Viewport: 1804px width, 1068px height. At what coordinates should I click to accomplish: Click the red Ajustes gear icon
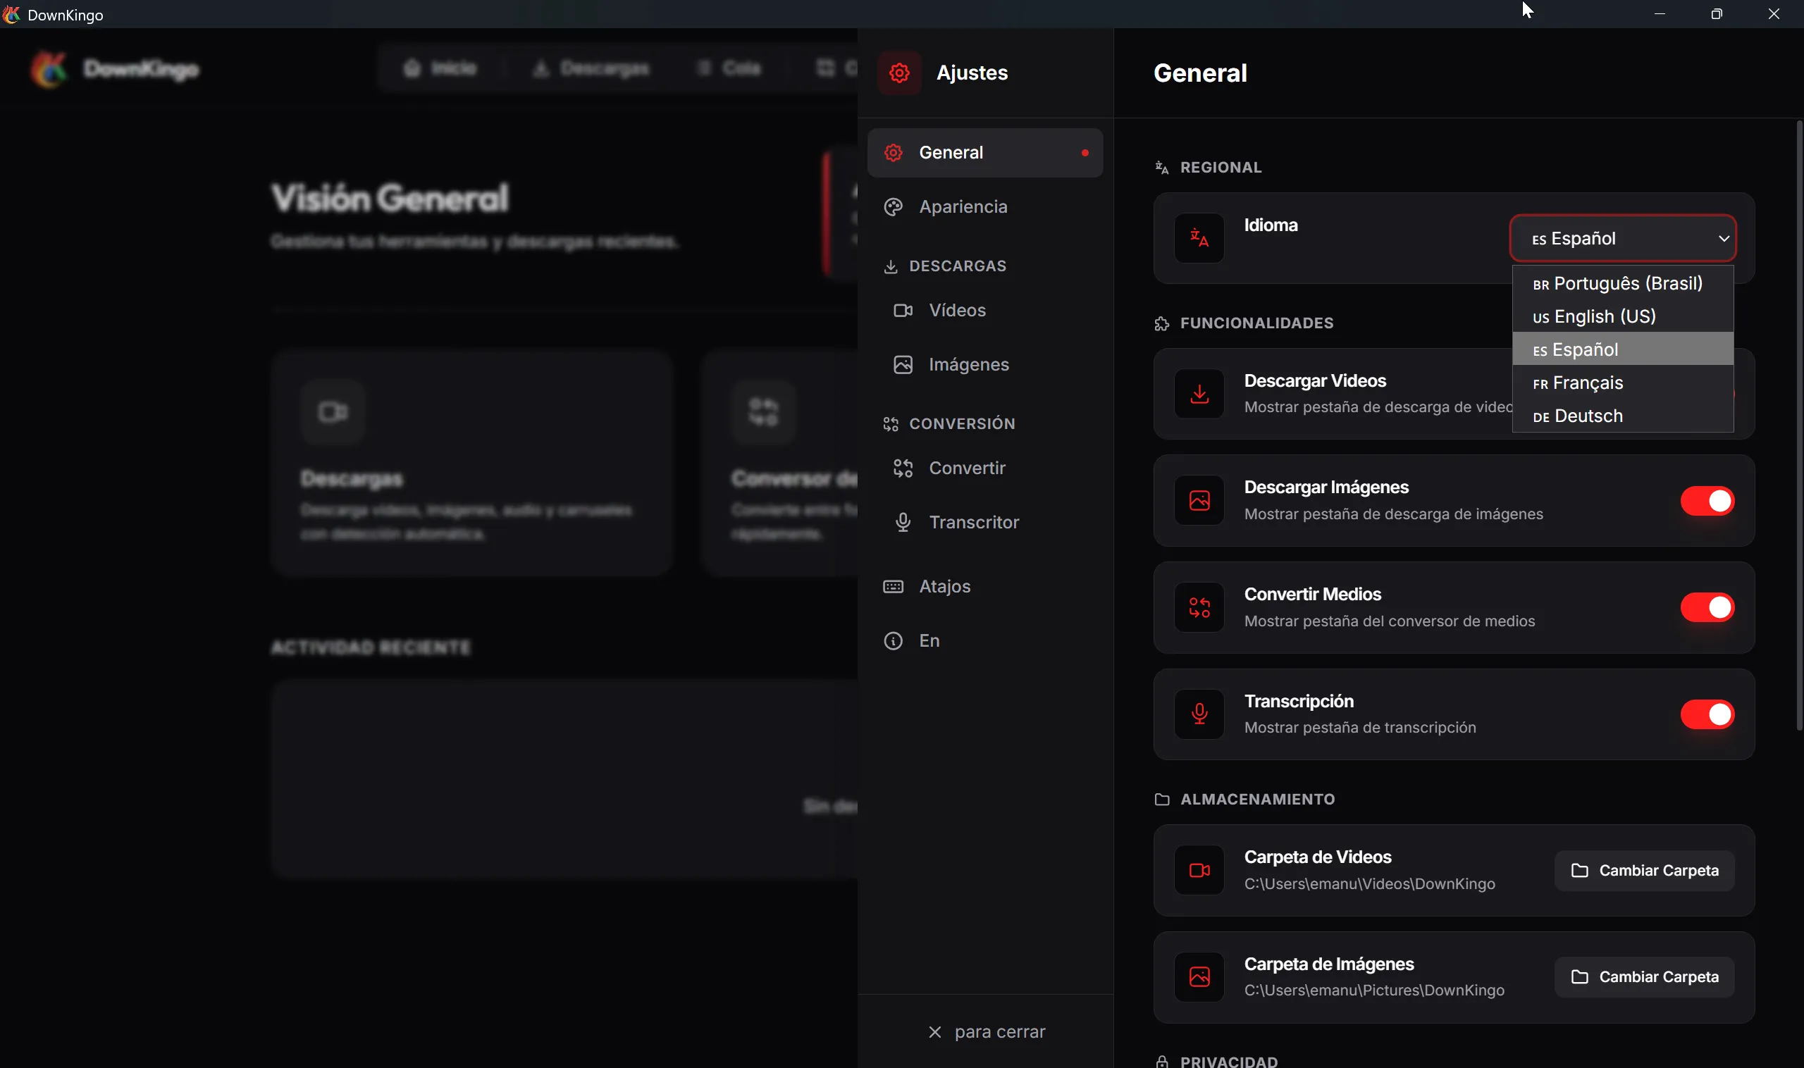pyautogui.click(x=899, y=73)
